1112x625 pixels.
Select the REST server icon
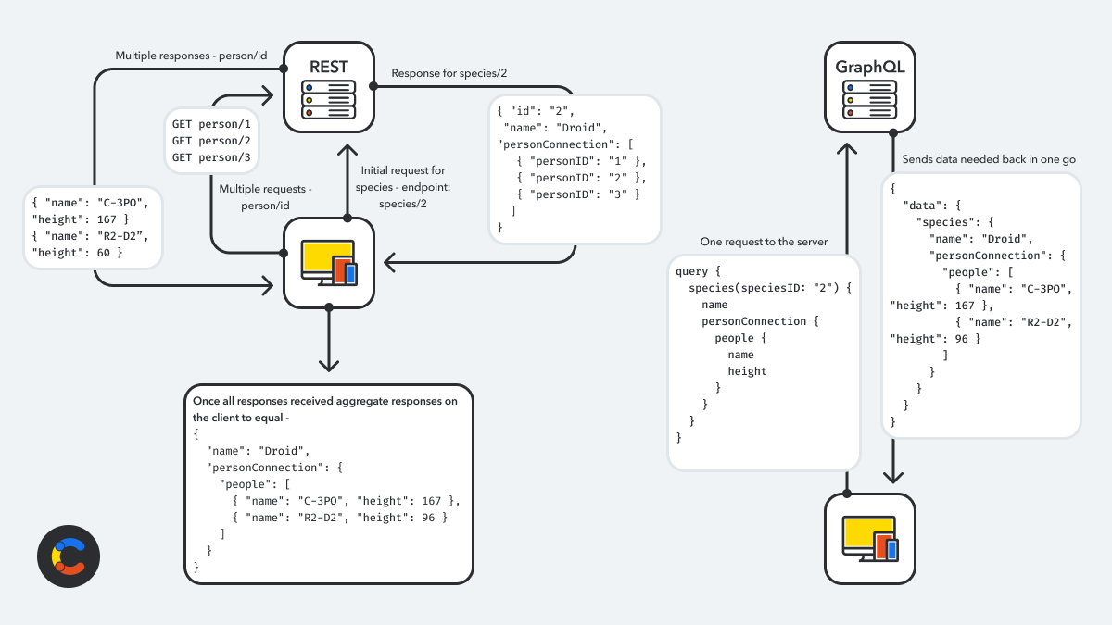328,85
